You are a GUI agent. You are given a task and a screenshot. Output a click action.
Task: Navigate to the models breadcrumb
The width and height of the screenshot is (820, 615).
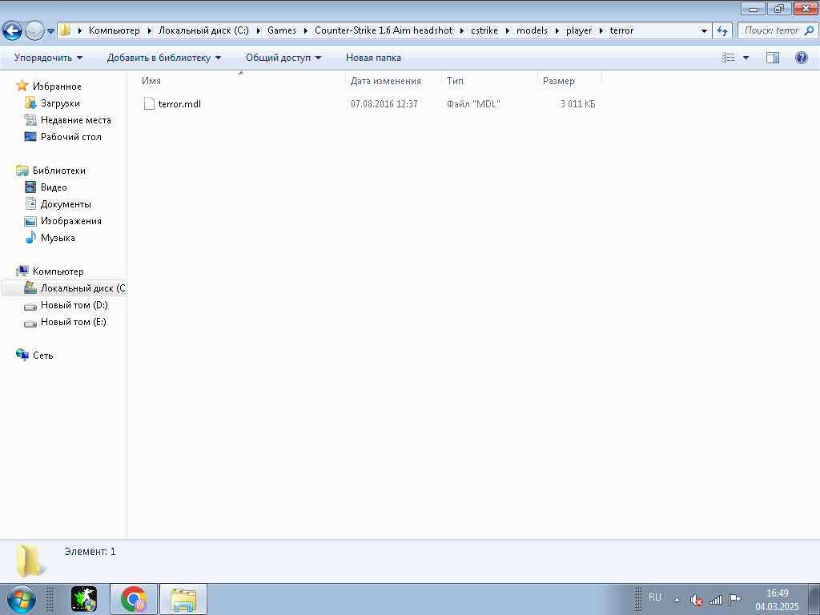pyautogui.click(x=532, y=30)
